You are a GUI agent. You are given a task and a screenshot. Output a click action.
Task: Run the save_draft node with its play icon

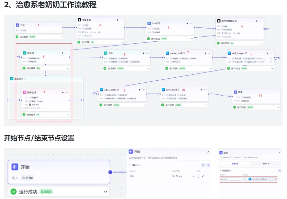point(201,90)
